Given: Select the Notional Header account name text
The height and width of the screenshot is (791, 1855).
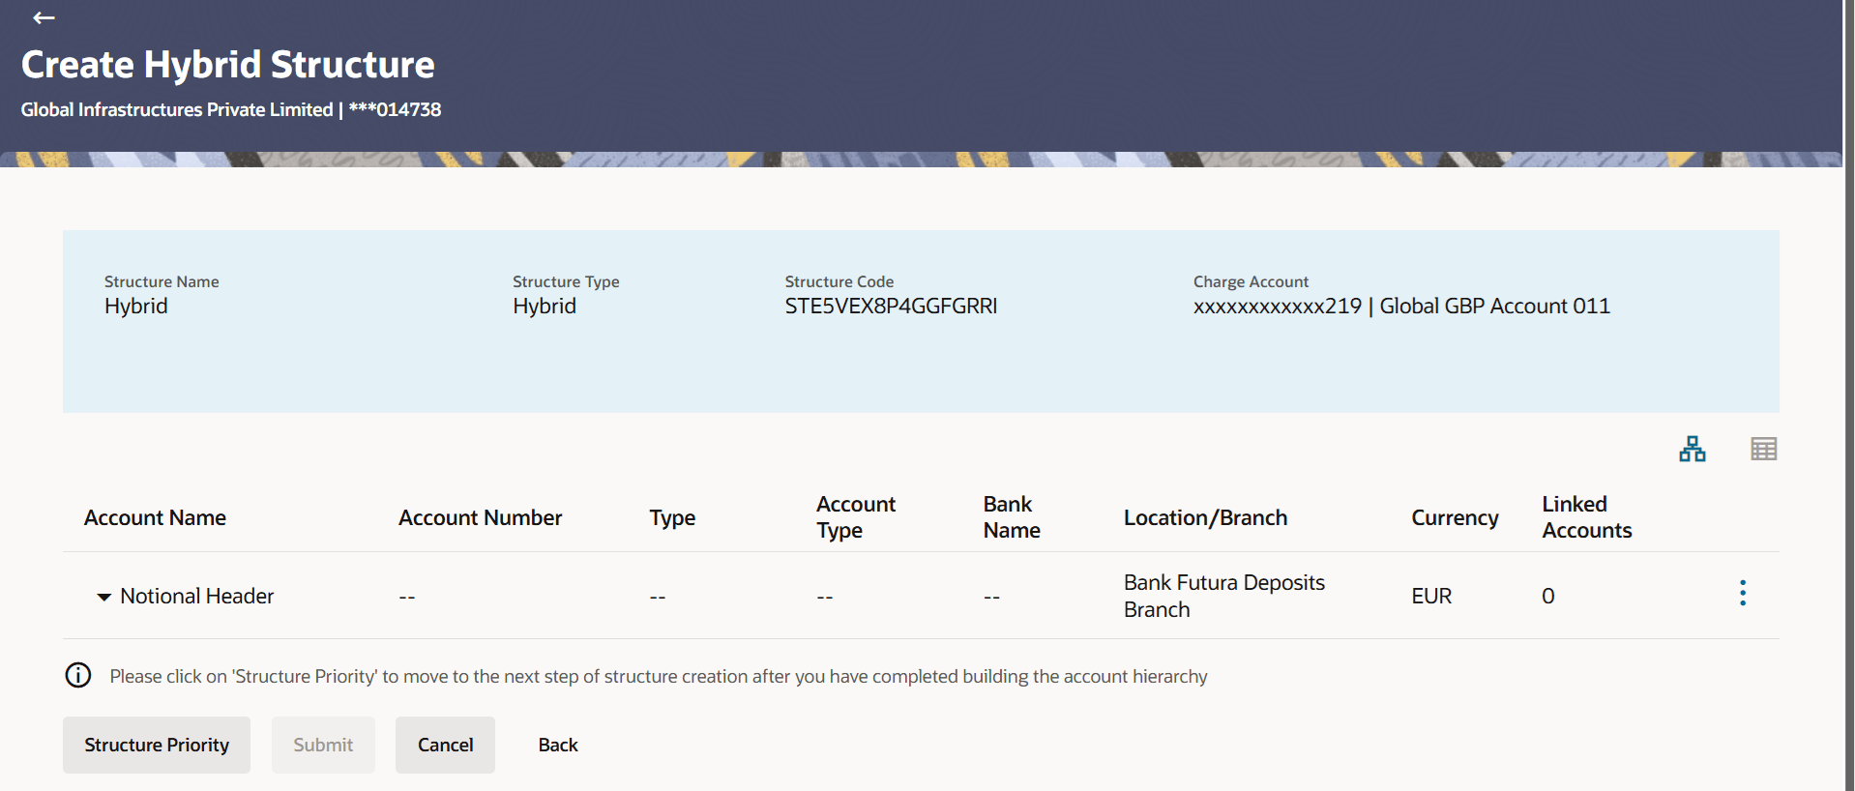Looking at the screenshot, I should point(197,596).
